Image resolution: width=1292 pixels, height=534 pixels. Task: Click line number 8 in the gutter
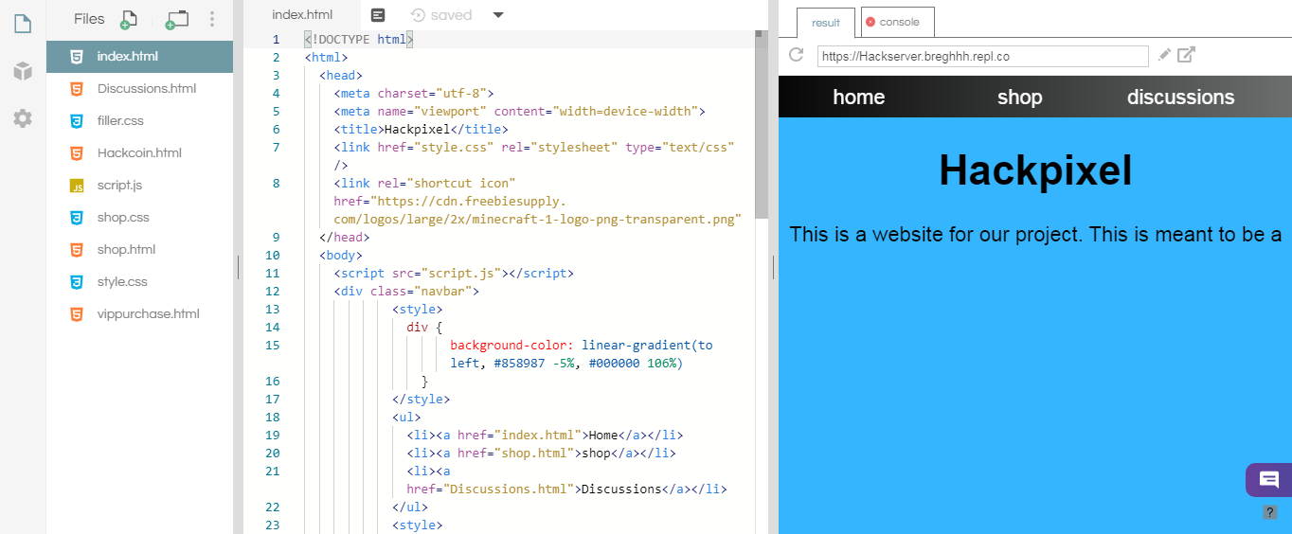point(276,184)
